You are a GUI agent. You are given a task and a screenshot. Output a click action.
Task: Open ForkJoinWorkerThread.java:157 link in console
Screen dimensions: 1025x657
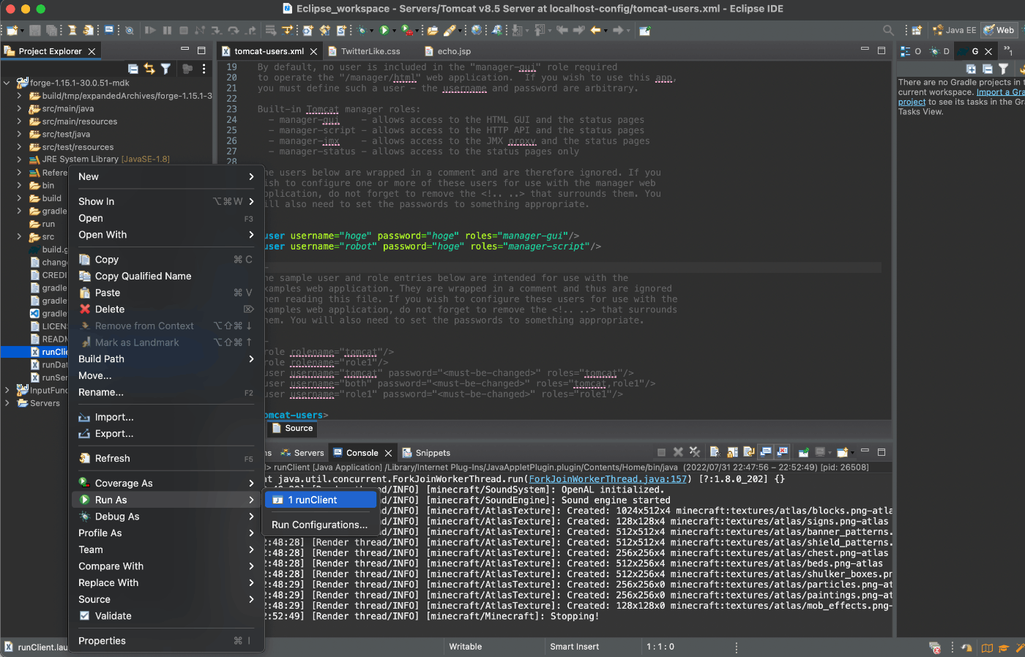[x=608, y=479]
